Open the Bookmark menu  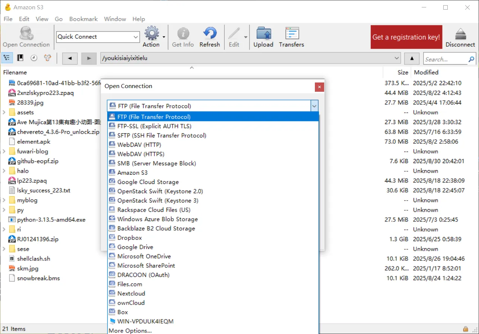point(83,19)
